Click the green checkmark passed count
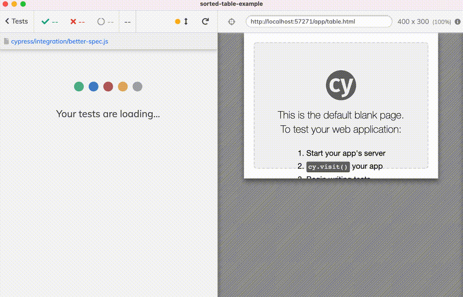463x297 pixels. [x=50, y=22]
